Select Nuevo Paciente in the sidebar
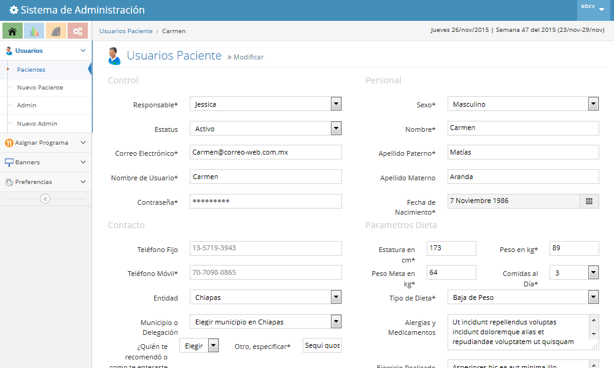614x368 pixels. click(x=40, y=88)
